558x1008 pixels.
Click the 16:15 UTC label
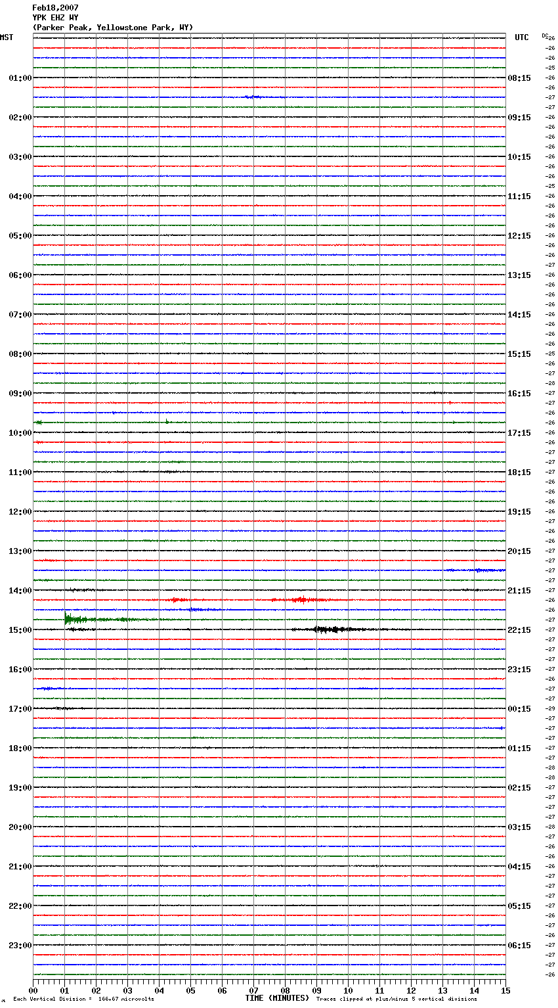519,394
